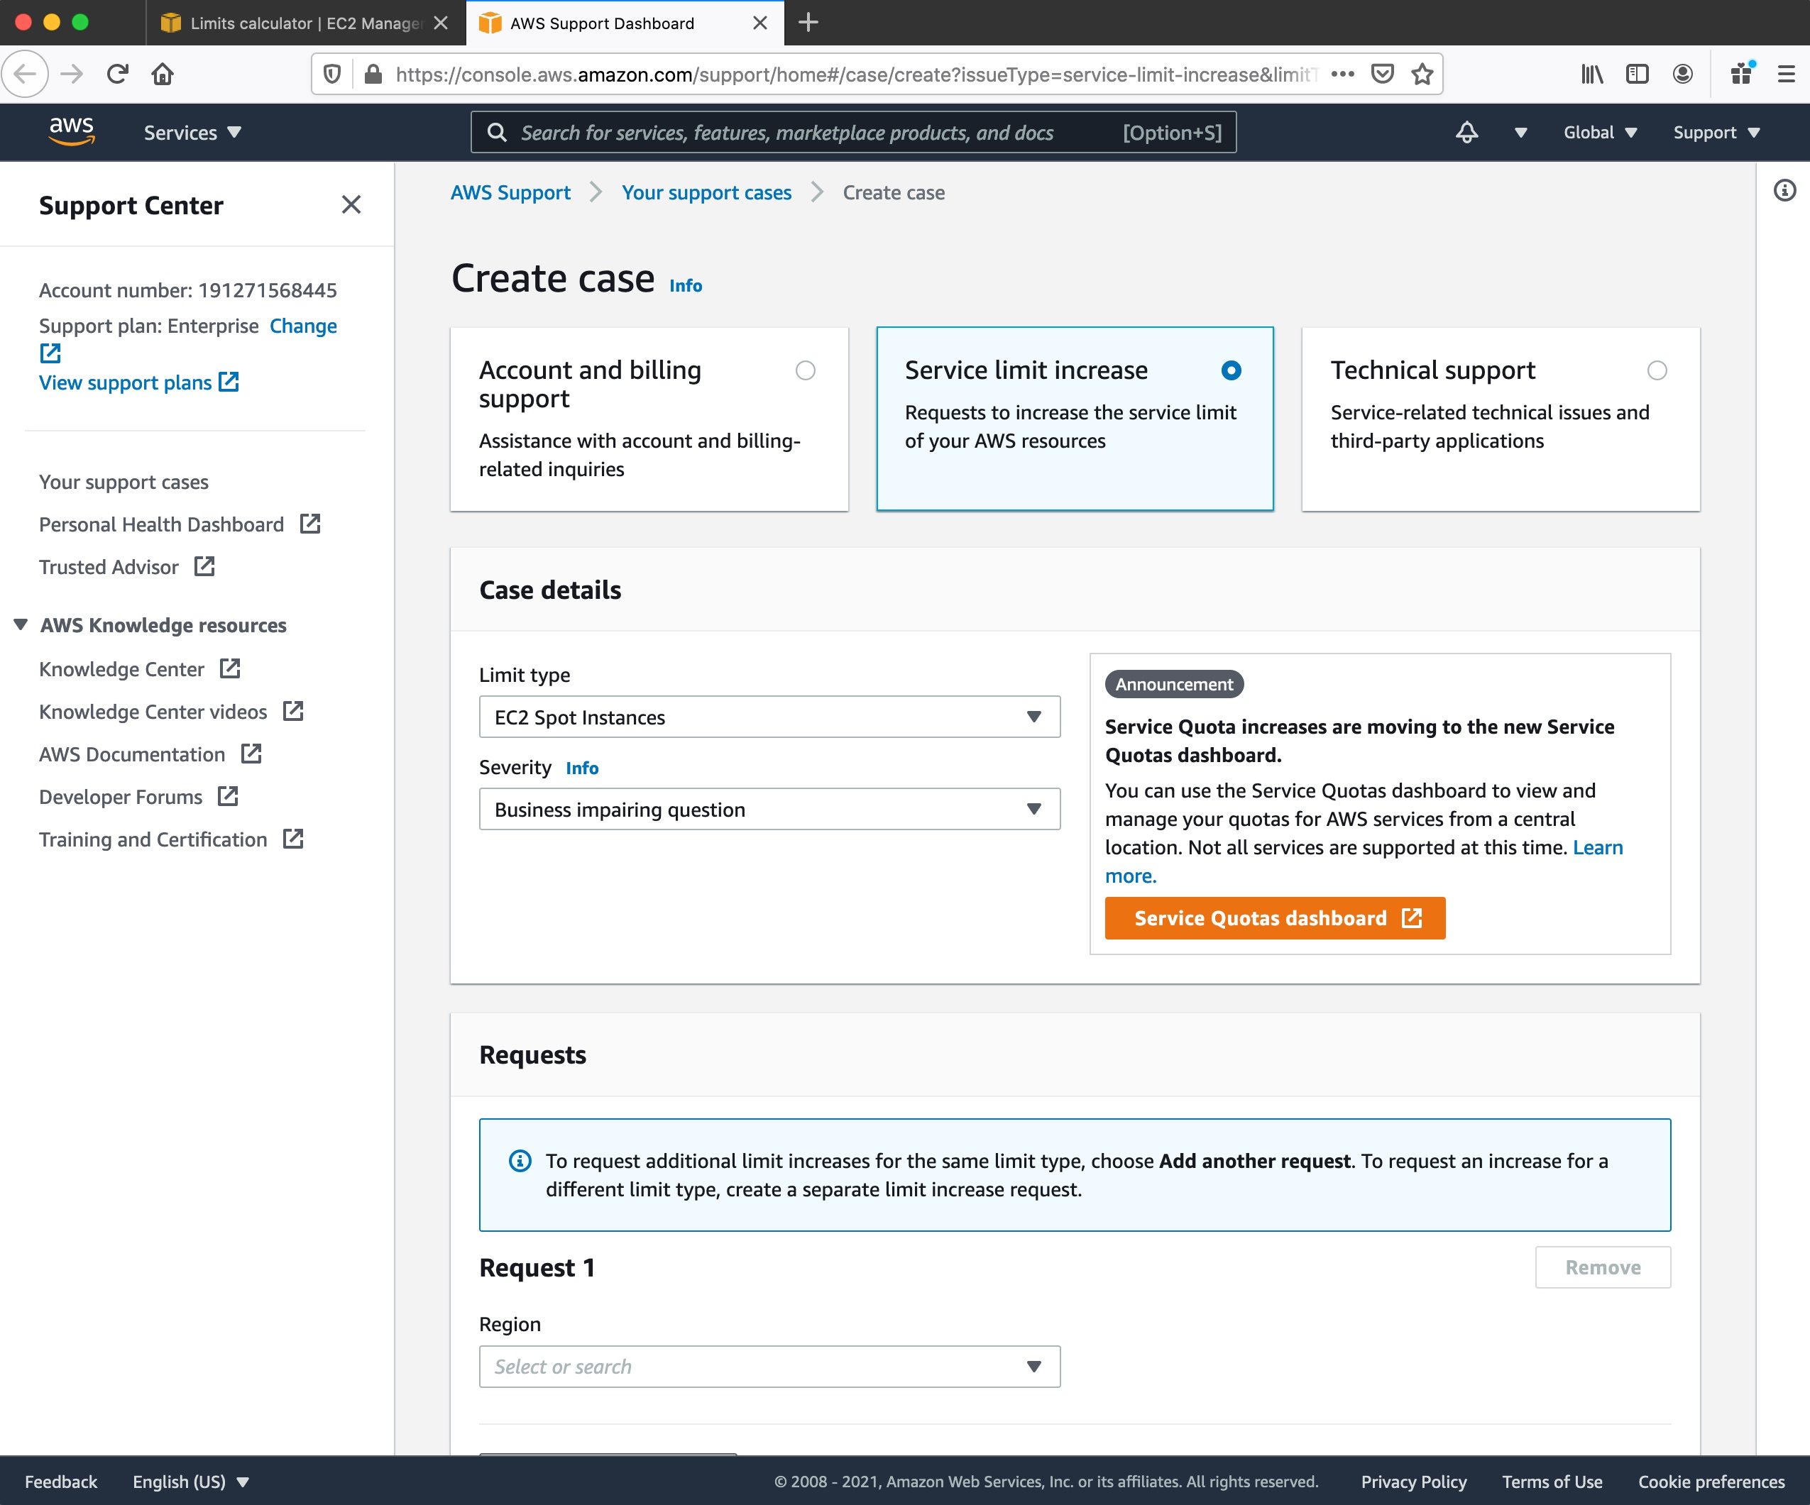Viewport: 1810px width, 1505px height.
Task: Open Your support cases in sidebar
Action: coord(124,482)
